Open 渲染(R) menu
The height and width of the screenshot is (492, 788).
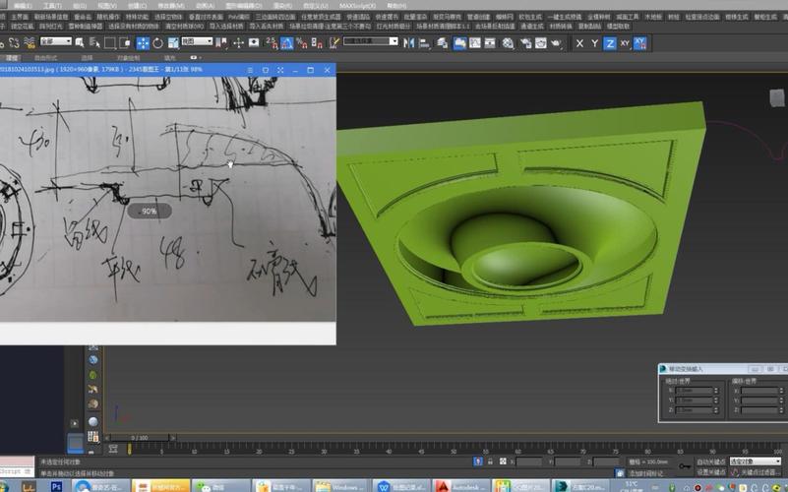click(x=282, y=6)
